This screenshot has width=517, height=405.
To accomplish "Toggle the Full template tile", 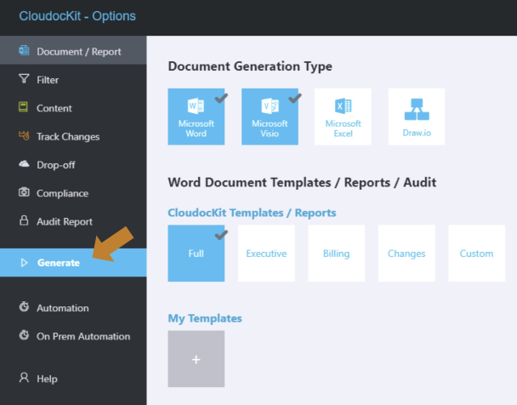I will 196,254.
